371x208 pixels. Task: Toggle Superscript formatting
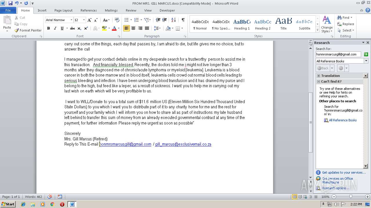(x=86, y=28)
